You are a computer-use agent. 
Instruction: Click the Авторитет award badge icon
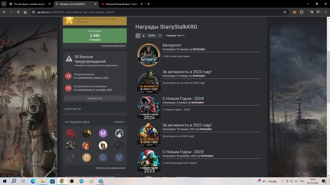pyautogui.click(x=149, y=55)
